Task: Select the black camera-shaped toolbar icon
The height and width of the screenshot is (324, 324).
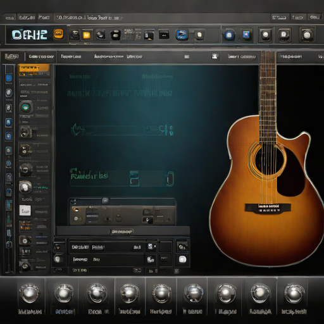Action: pyautogui.click(x=116, y=35)
